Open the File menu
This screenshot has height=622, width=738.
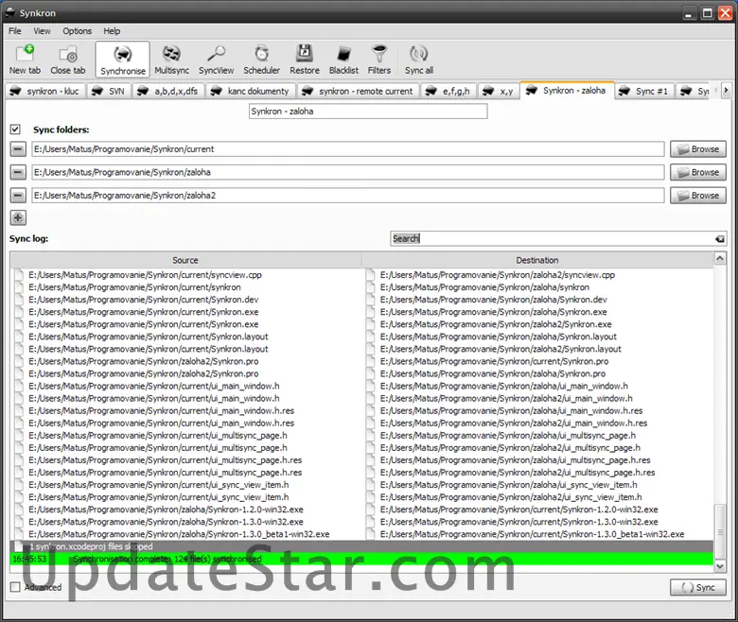pos(14,31)
